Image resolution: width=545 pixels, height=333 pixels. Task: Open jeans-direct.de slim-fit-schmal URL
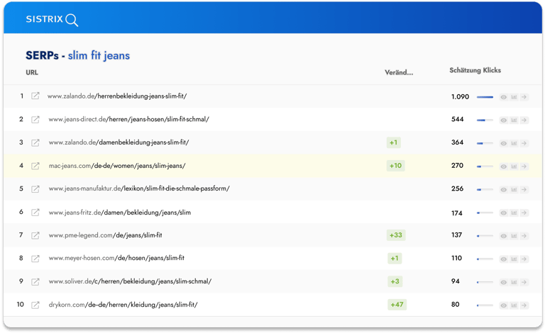pos(129,119)
